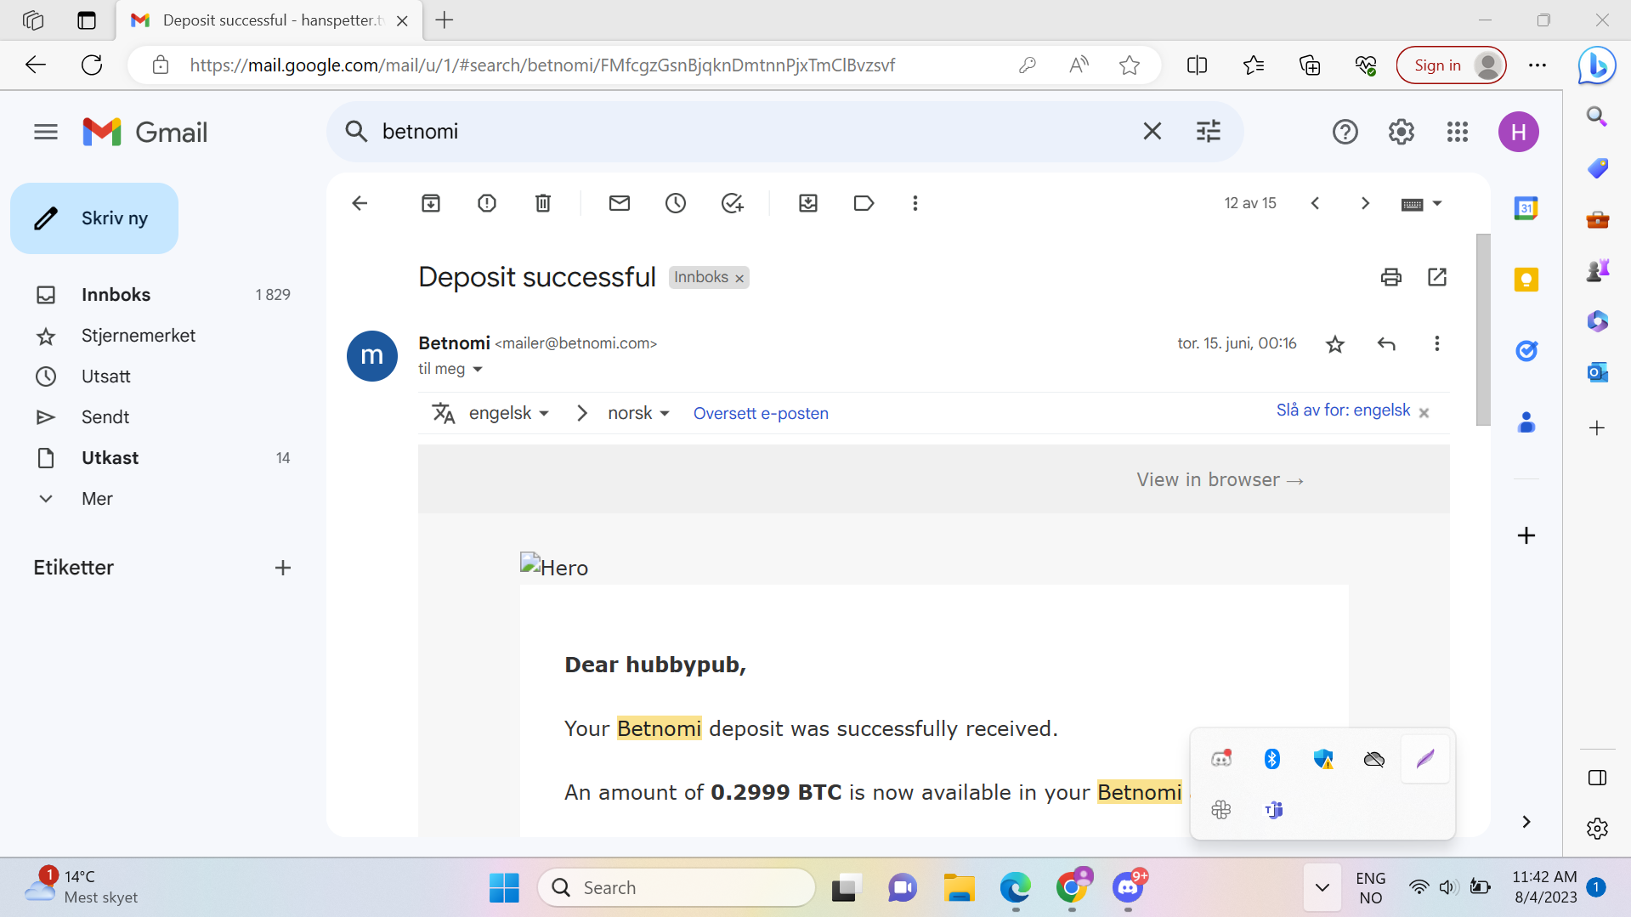
Task: Open more options in email toolbar
Action: point(915,203)
